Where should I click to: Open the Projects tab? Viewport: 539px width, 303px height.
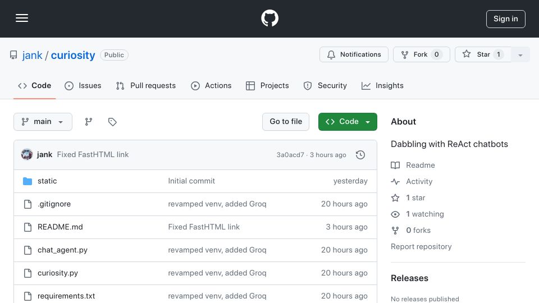click(x=267, y=85)
